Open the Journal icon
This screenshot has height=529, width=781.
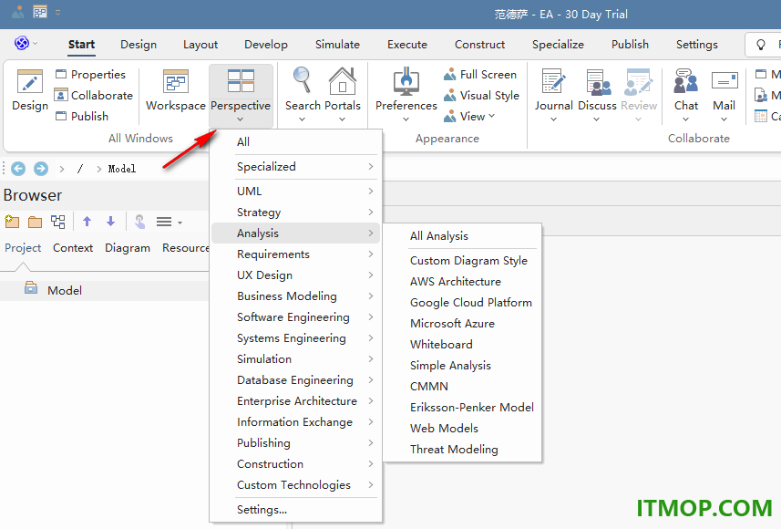(554, 82)
